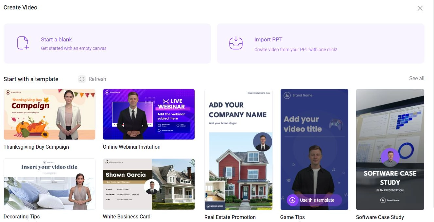This screenshot has height=222, width=434.
Task: Click the Real Estate Promotion title text
Action: [230, 217]
